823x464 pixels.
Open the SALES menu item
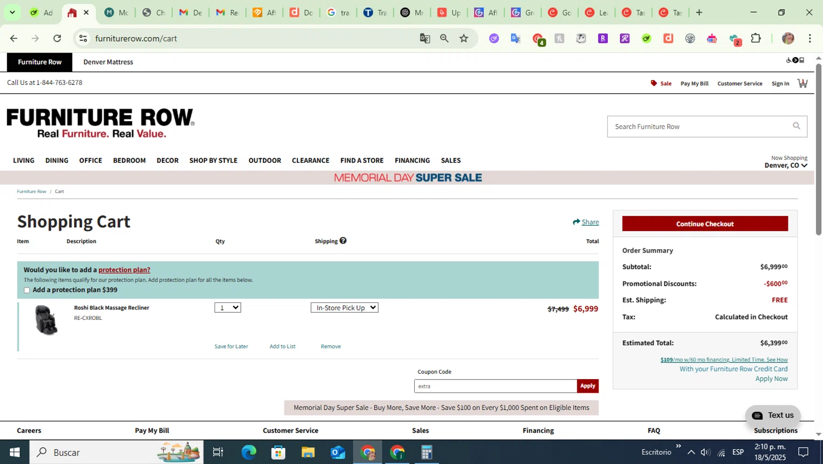tap(450, 161)
